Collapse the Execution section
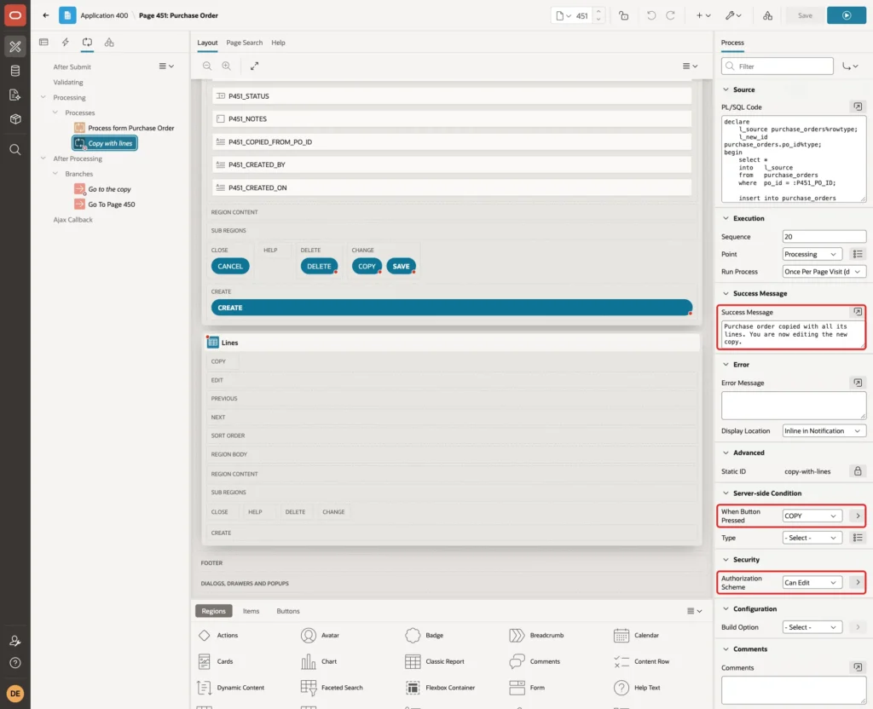873x709 pixels. (726, 218)
